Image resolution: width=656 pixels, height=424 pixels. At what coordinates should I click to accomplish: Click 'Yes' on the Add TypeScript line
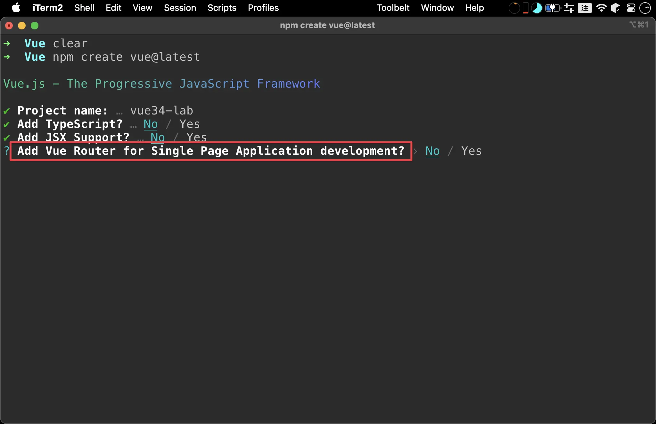[189, 124]
